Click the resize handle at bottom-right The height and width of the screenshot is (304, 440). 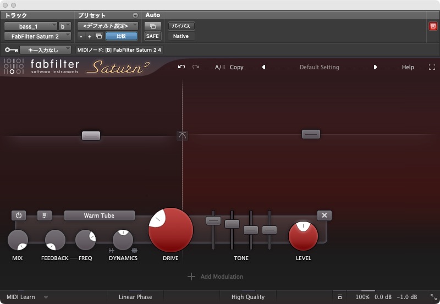tap(433, 297)
